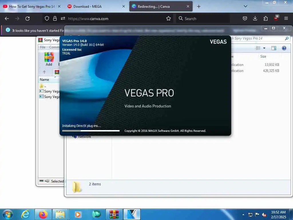The height and width of the screenshot is (220, 293).
Task: Open the network icon in the system tray
Action: tap(250, 215)
